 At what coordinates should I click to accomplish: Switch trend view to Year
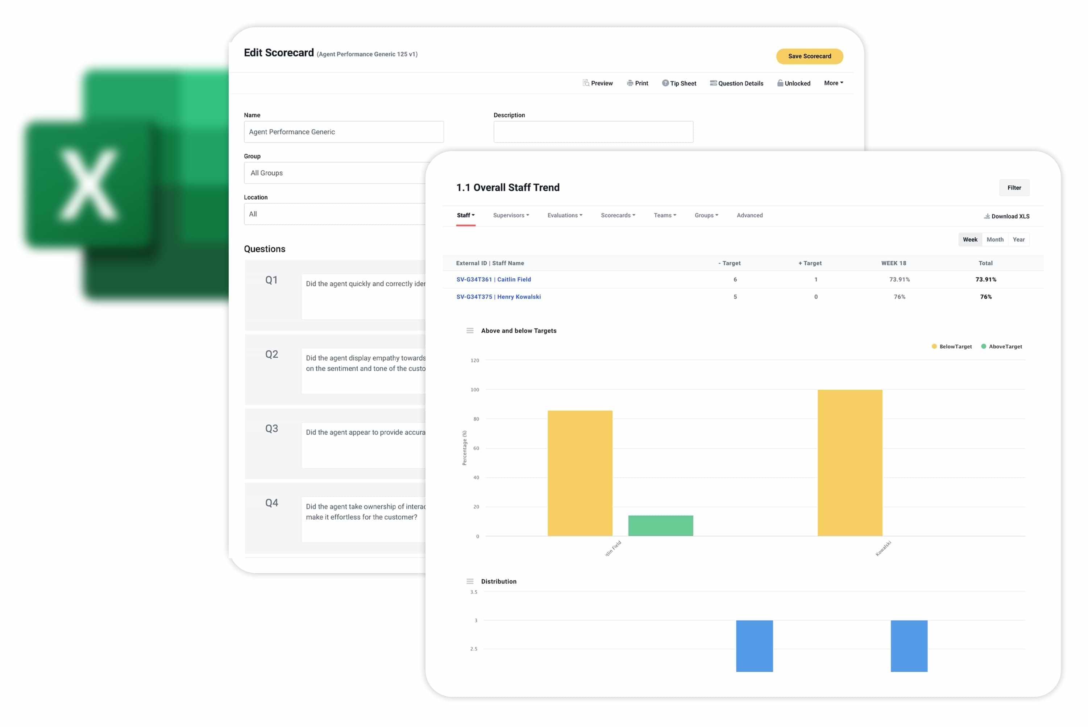click(x=1018, y=239)
